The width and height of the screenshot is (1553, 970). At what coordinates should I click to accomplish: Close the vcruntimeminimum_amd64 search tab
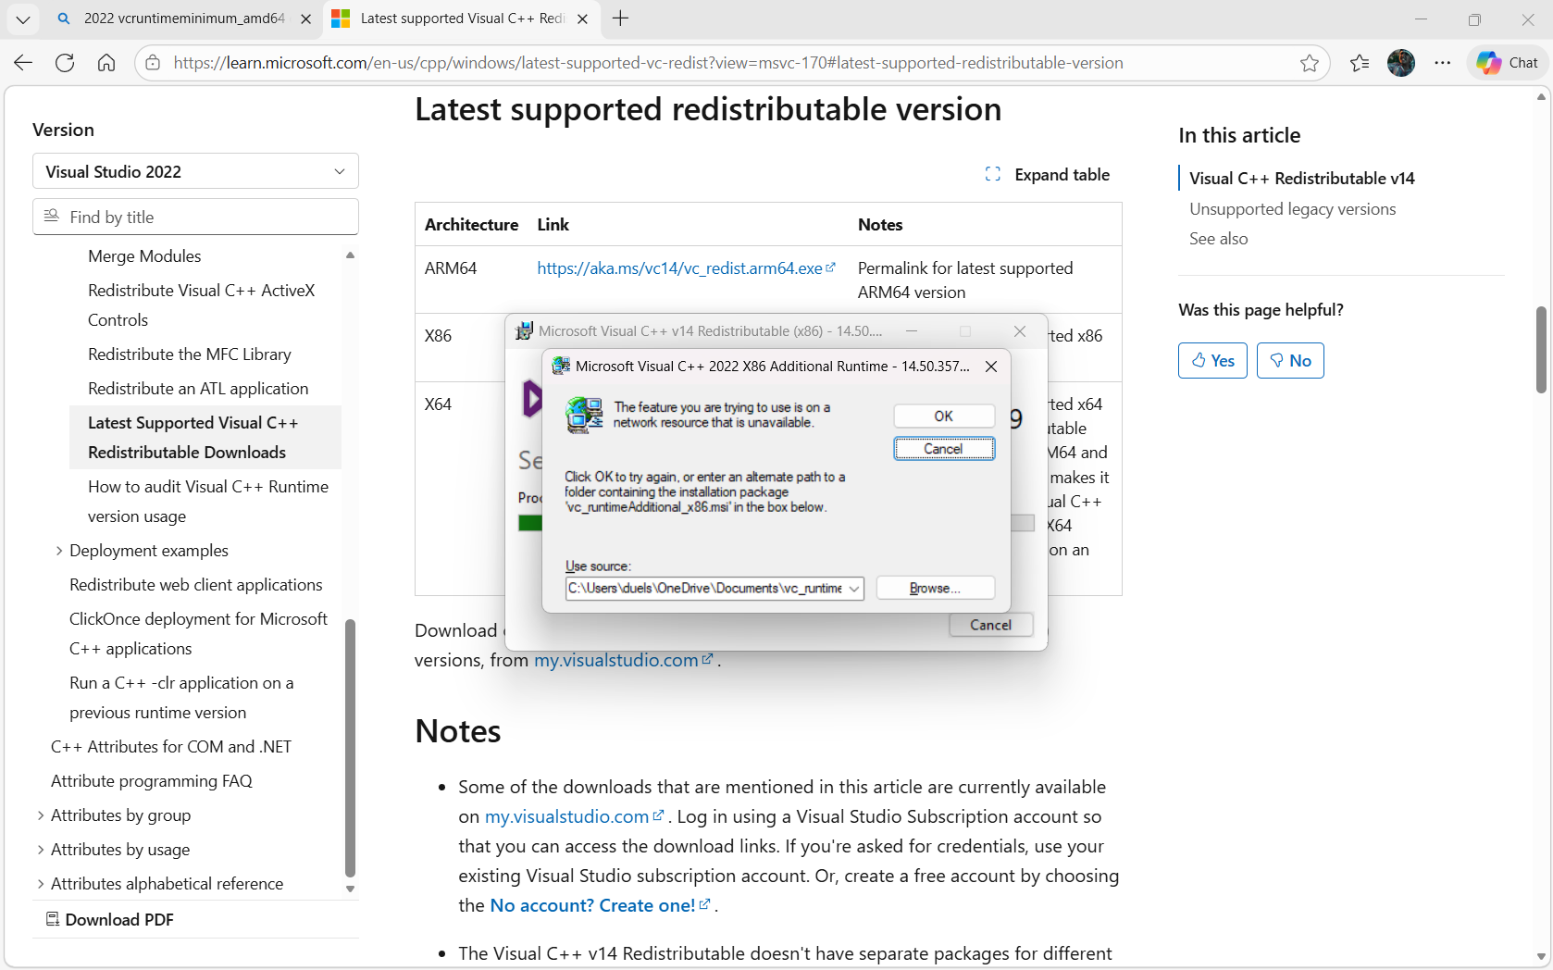(305, 19)
